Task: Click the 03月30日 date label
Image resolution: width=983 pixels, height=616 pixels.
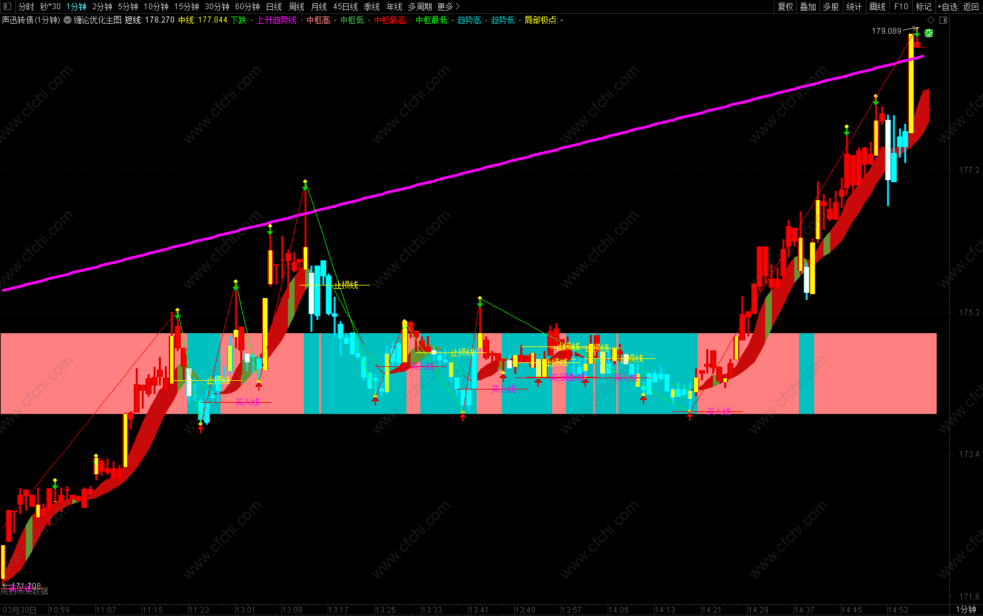Action: [x=20, y=610]
